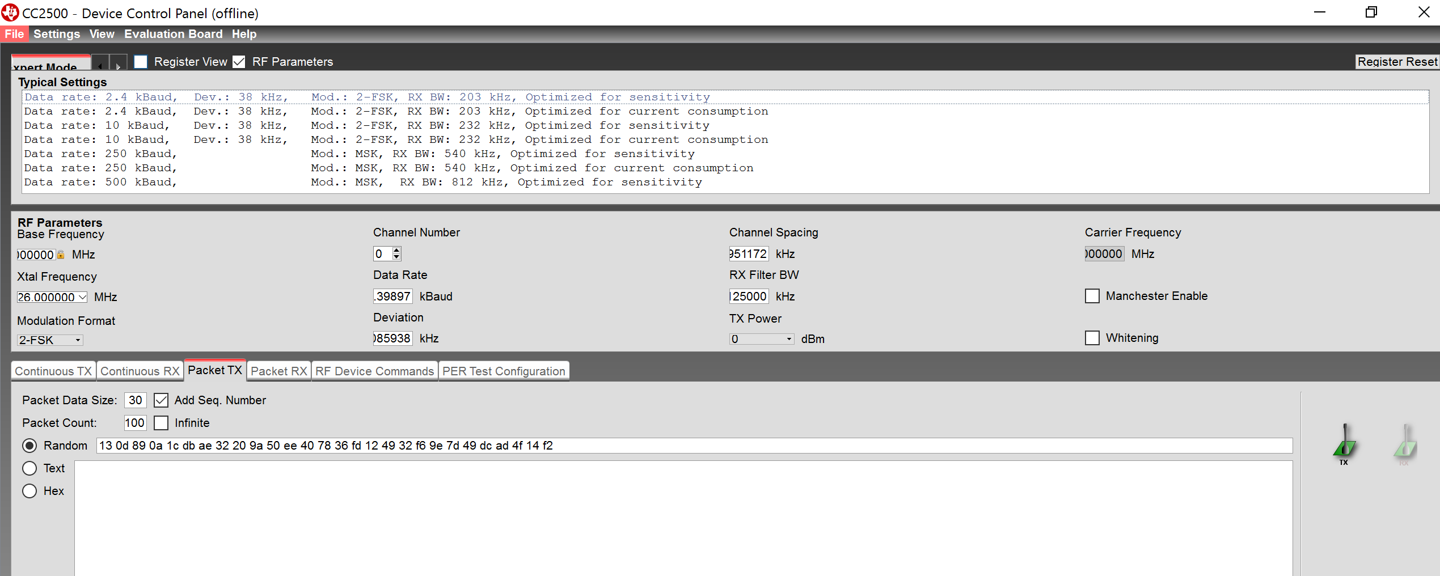Viewport: 1440px width, 576px height.
Task: Open the PER Test Configuration tab
Action: tap(504, 371)
